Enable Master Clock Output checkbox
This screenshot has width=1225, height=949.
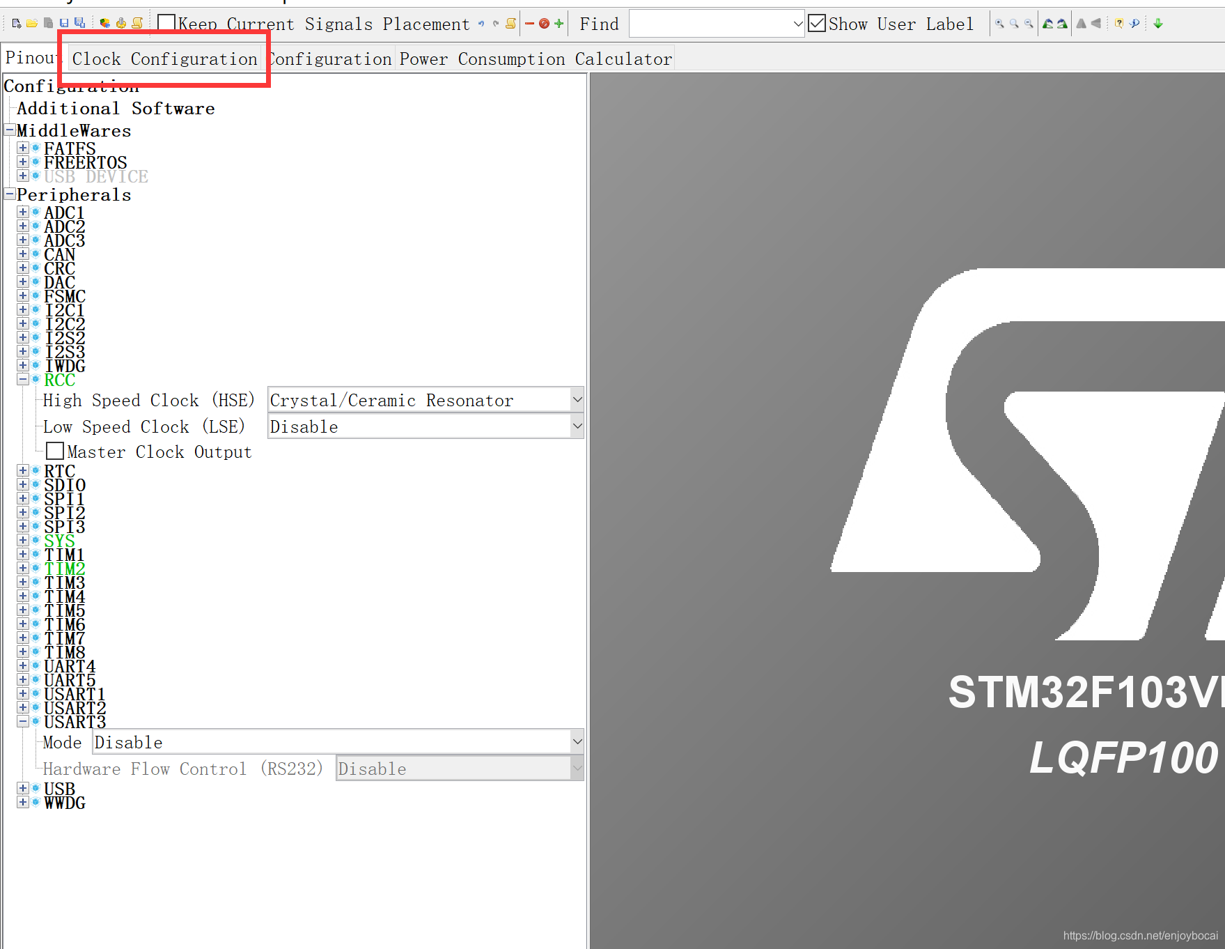[x=55, y=452]
